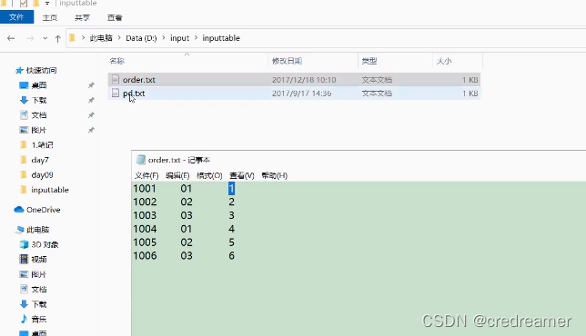The width and height of the screenshot is (586, 336).
Task: Unpin 桌面 via its pin icon
Action: 91,85
